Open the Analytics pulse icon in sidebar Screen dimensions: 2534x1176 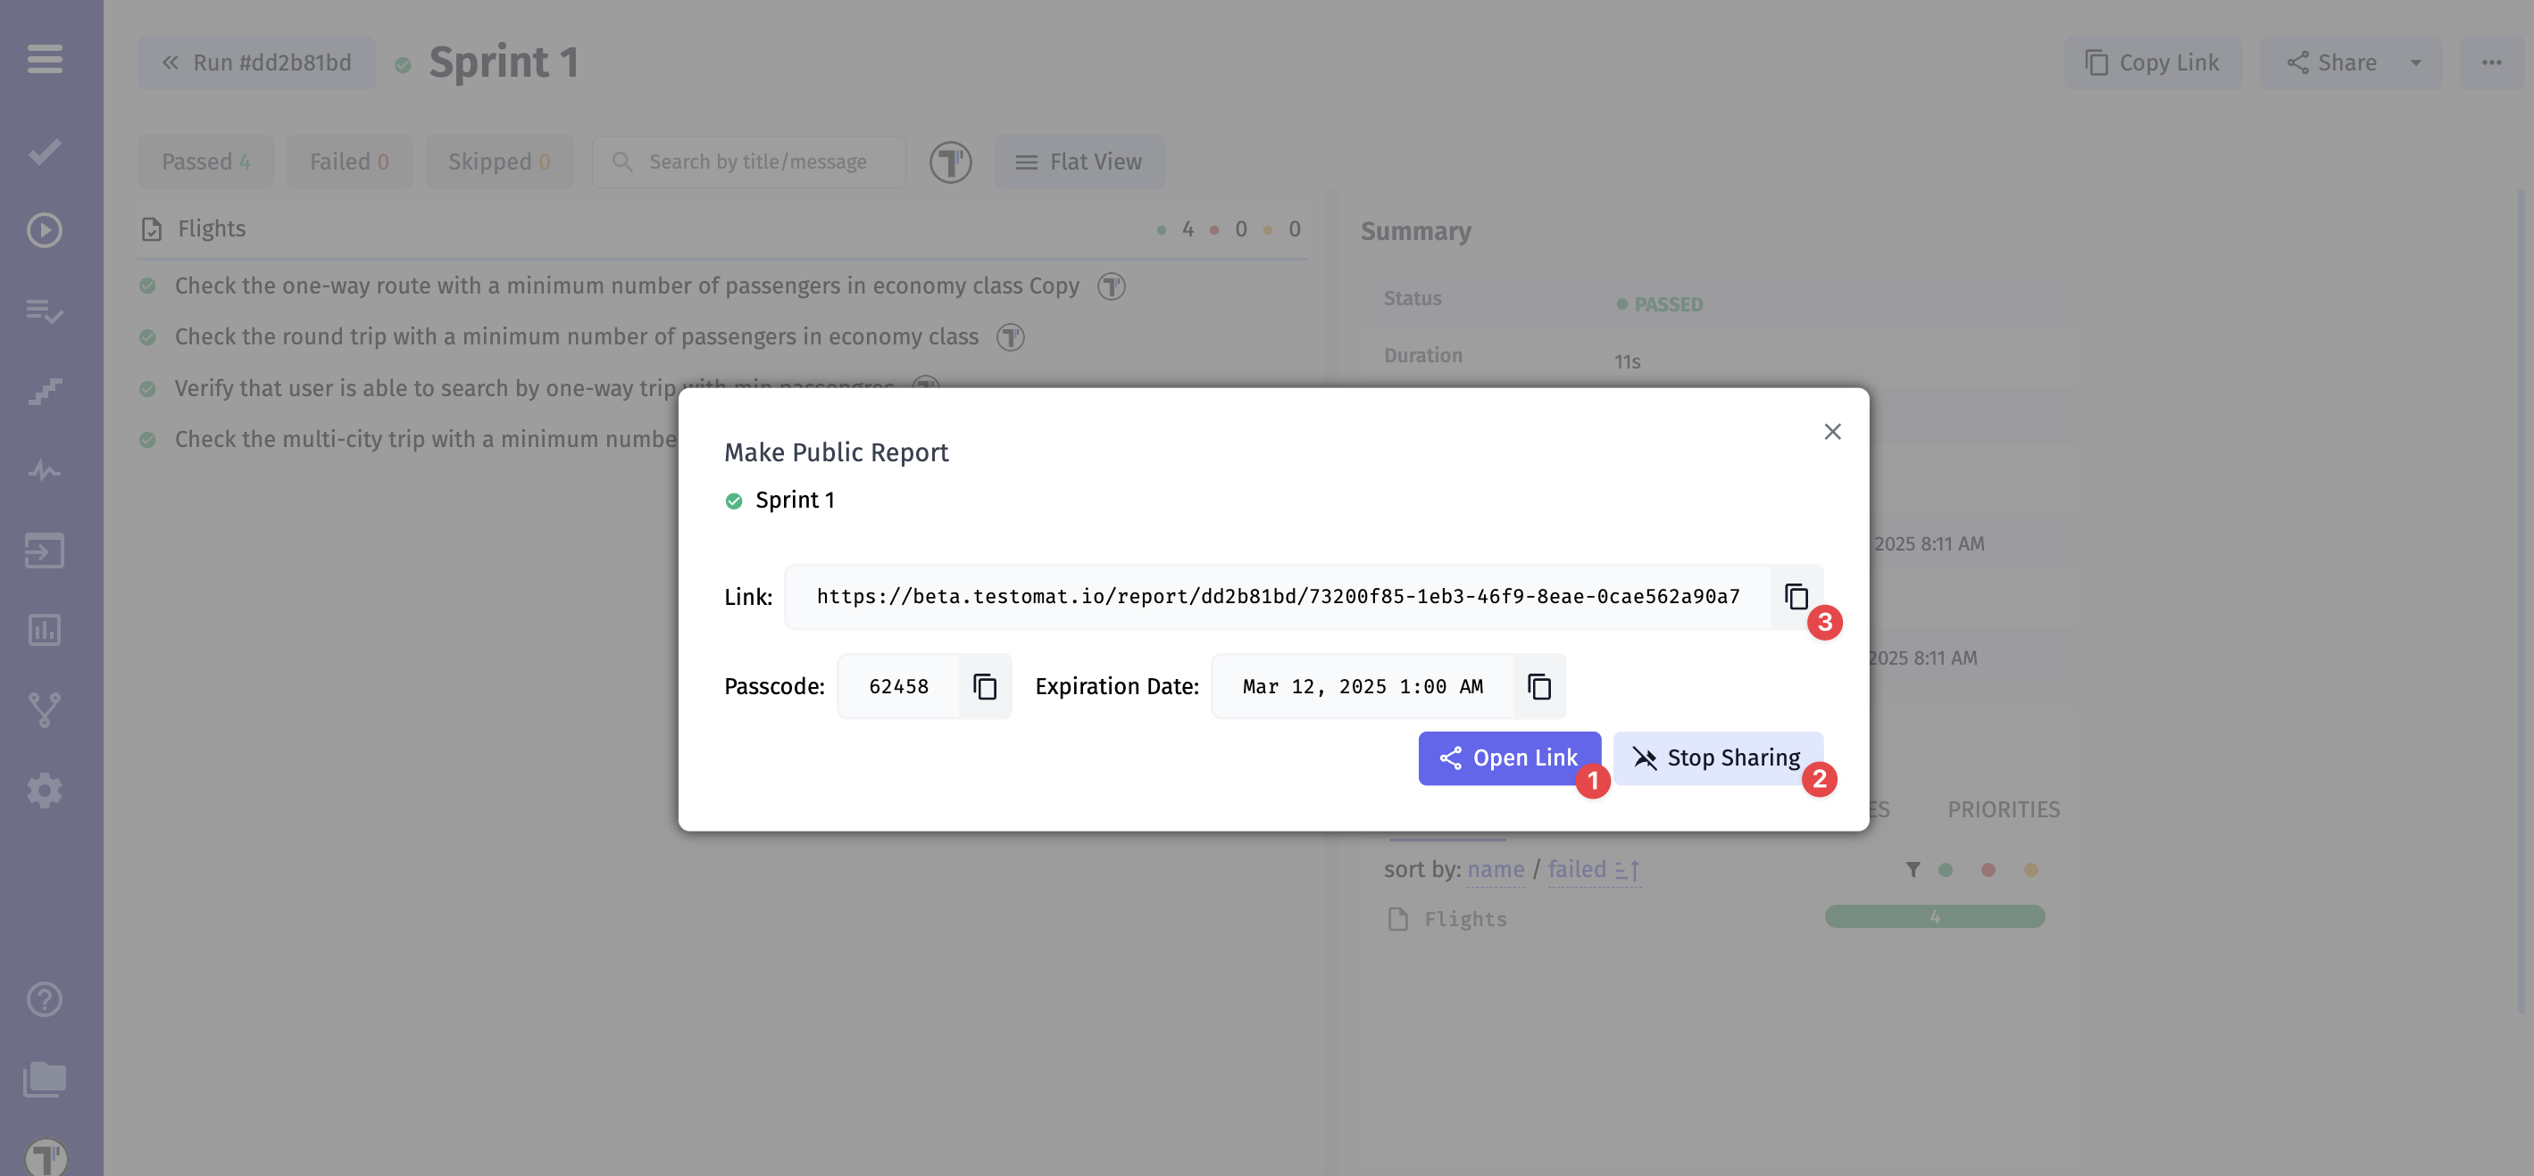pyautogui.click(x=43, y=470)
